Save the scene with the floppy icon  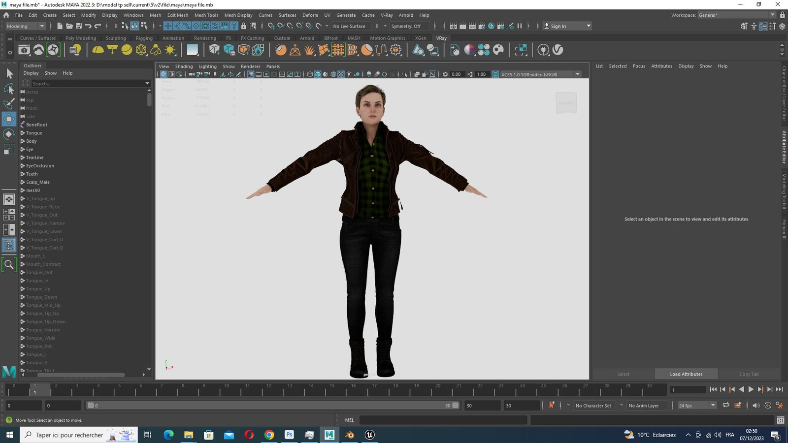click(79, 26)
